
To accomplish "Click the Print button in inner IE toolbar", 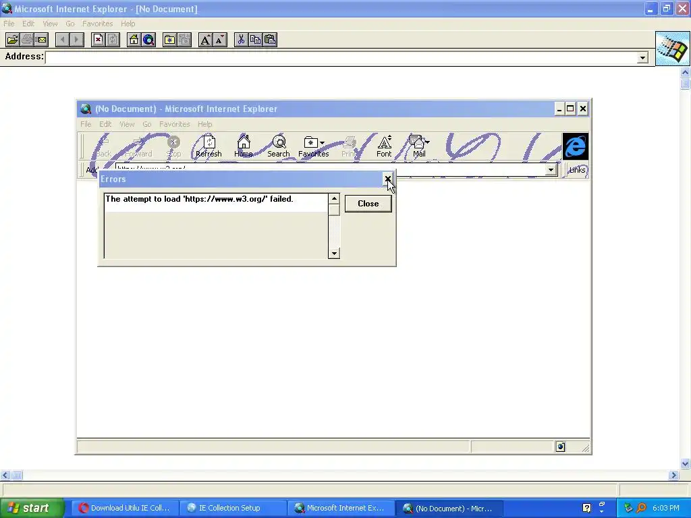I will [349, 146].
